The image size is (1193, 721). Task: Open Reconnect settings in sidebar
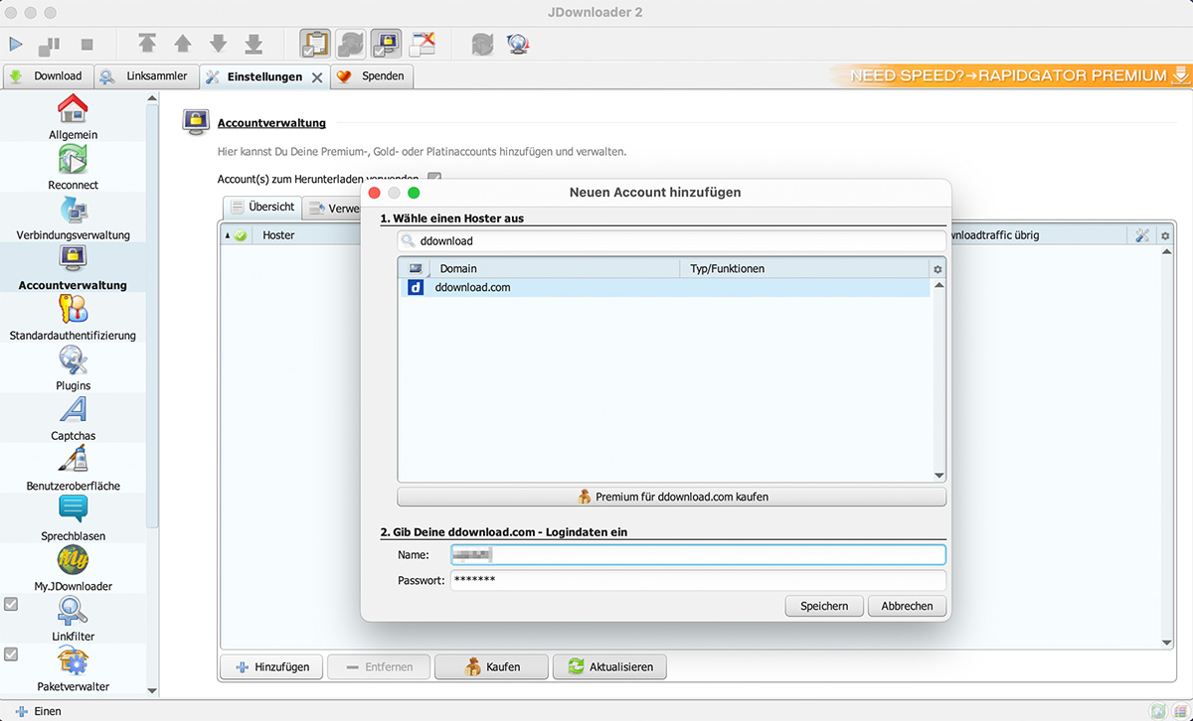74,167
